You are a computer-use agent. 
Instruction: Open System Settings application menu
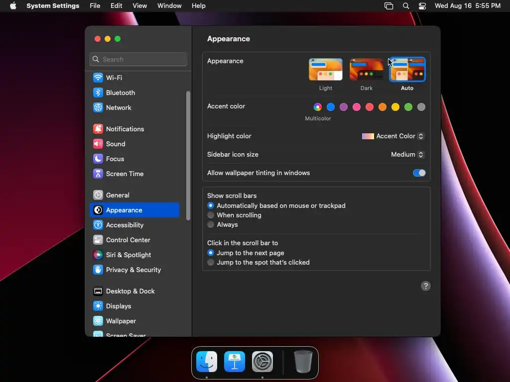tap(53, 6)
